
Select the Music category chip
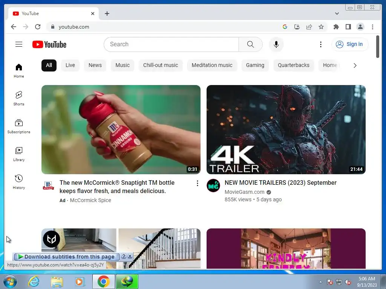pos(123,65)
